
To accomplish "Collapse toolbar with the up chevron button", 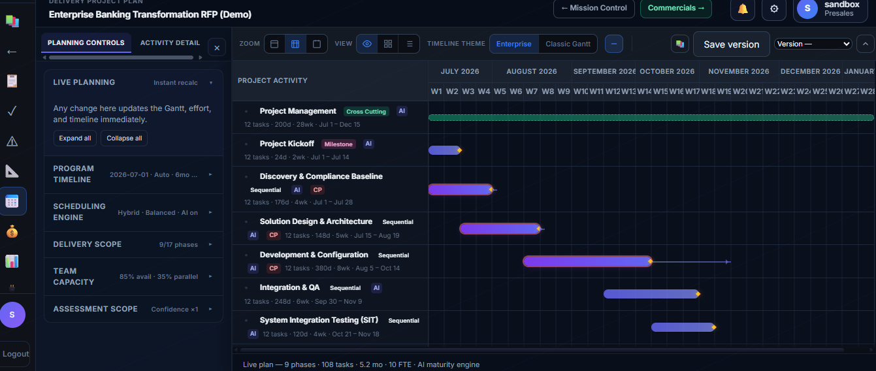I will click(865, 44).
